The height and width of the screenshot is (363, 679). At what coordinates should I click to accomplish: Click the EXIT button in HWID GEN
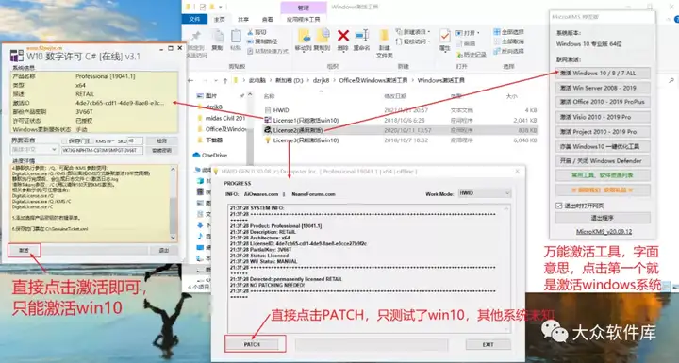point(489,344)
